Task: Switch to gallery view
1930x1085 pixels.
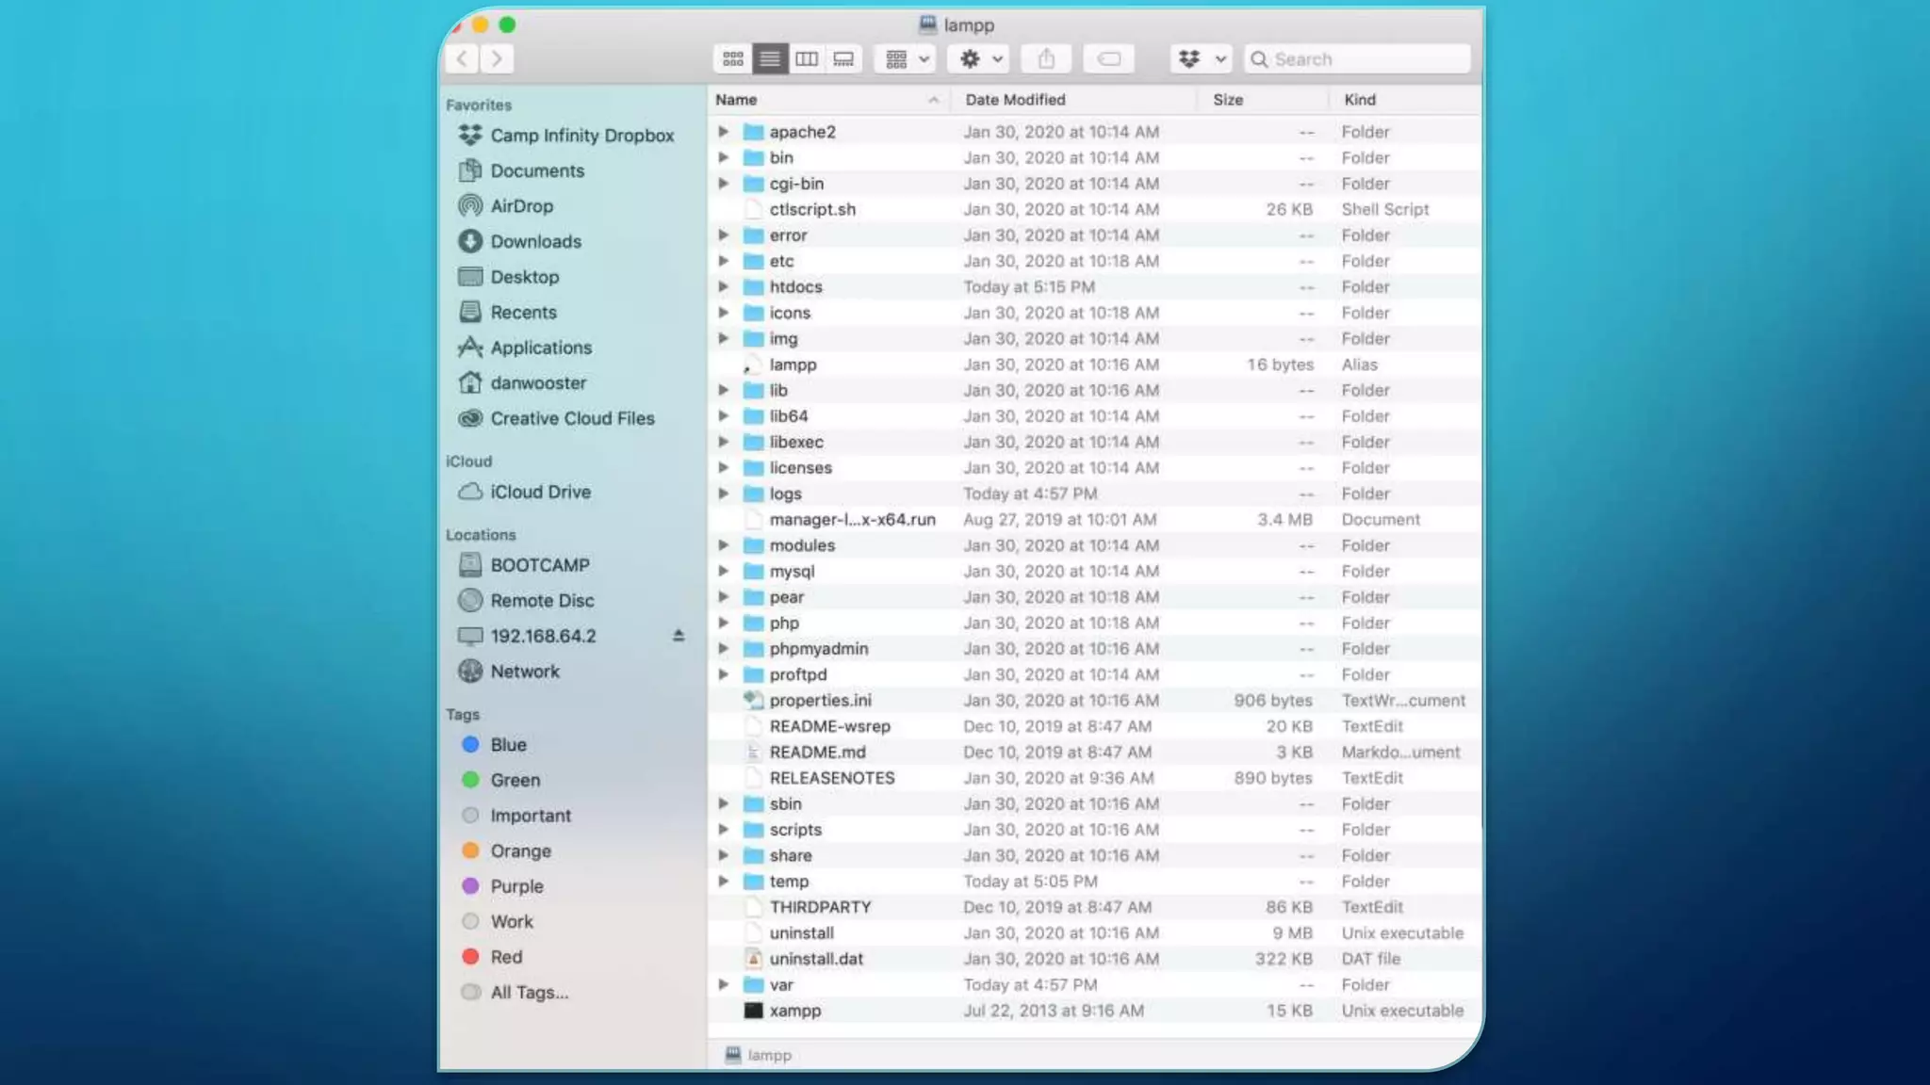Action: [843, 59]
